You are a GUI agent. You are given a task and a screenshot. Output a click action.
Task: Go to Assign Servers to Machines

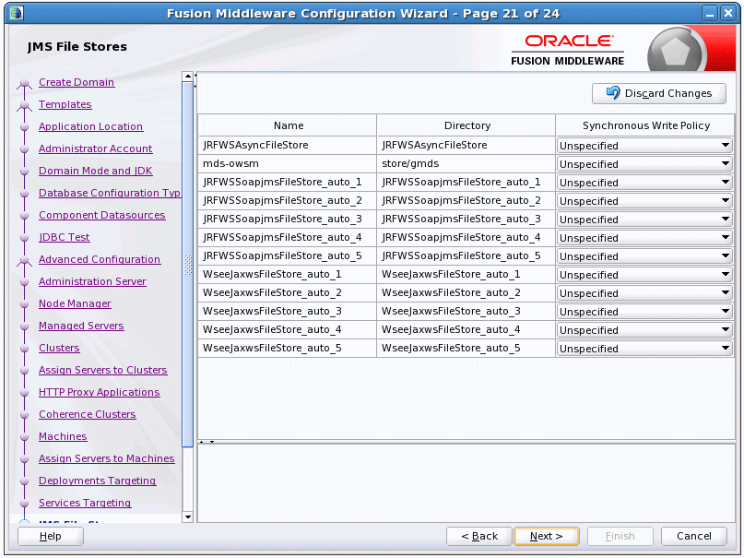coord(107,458)
